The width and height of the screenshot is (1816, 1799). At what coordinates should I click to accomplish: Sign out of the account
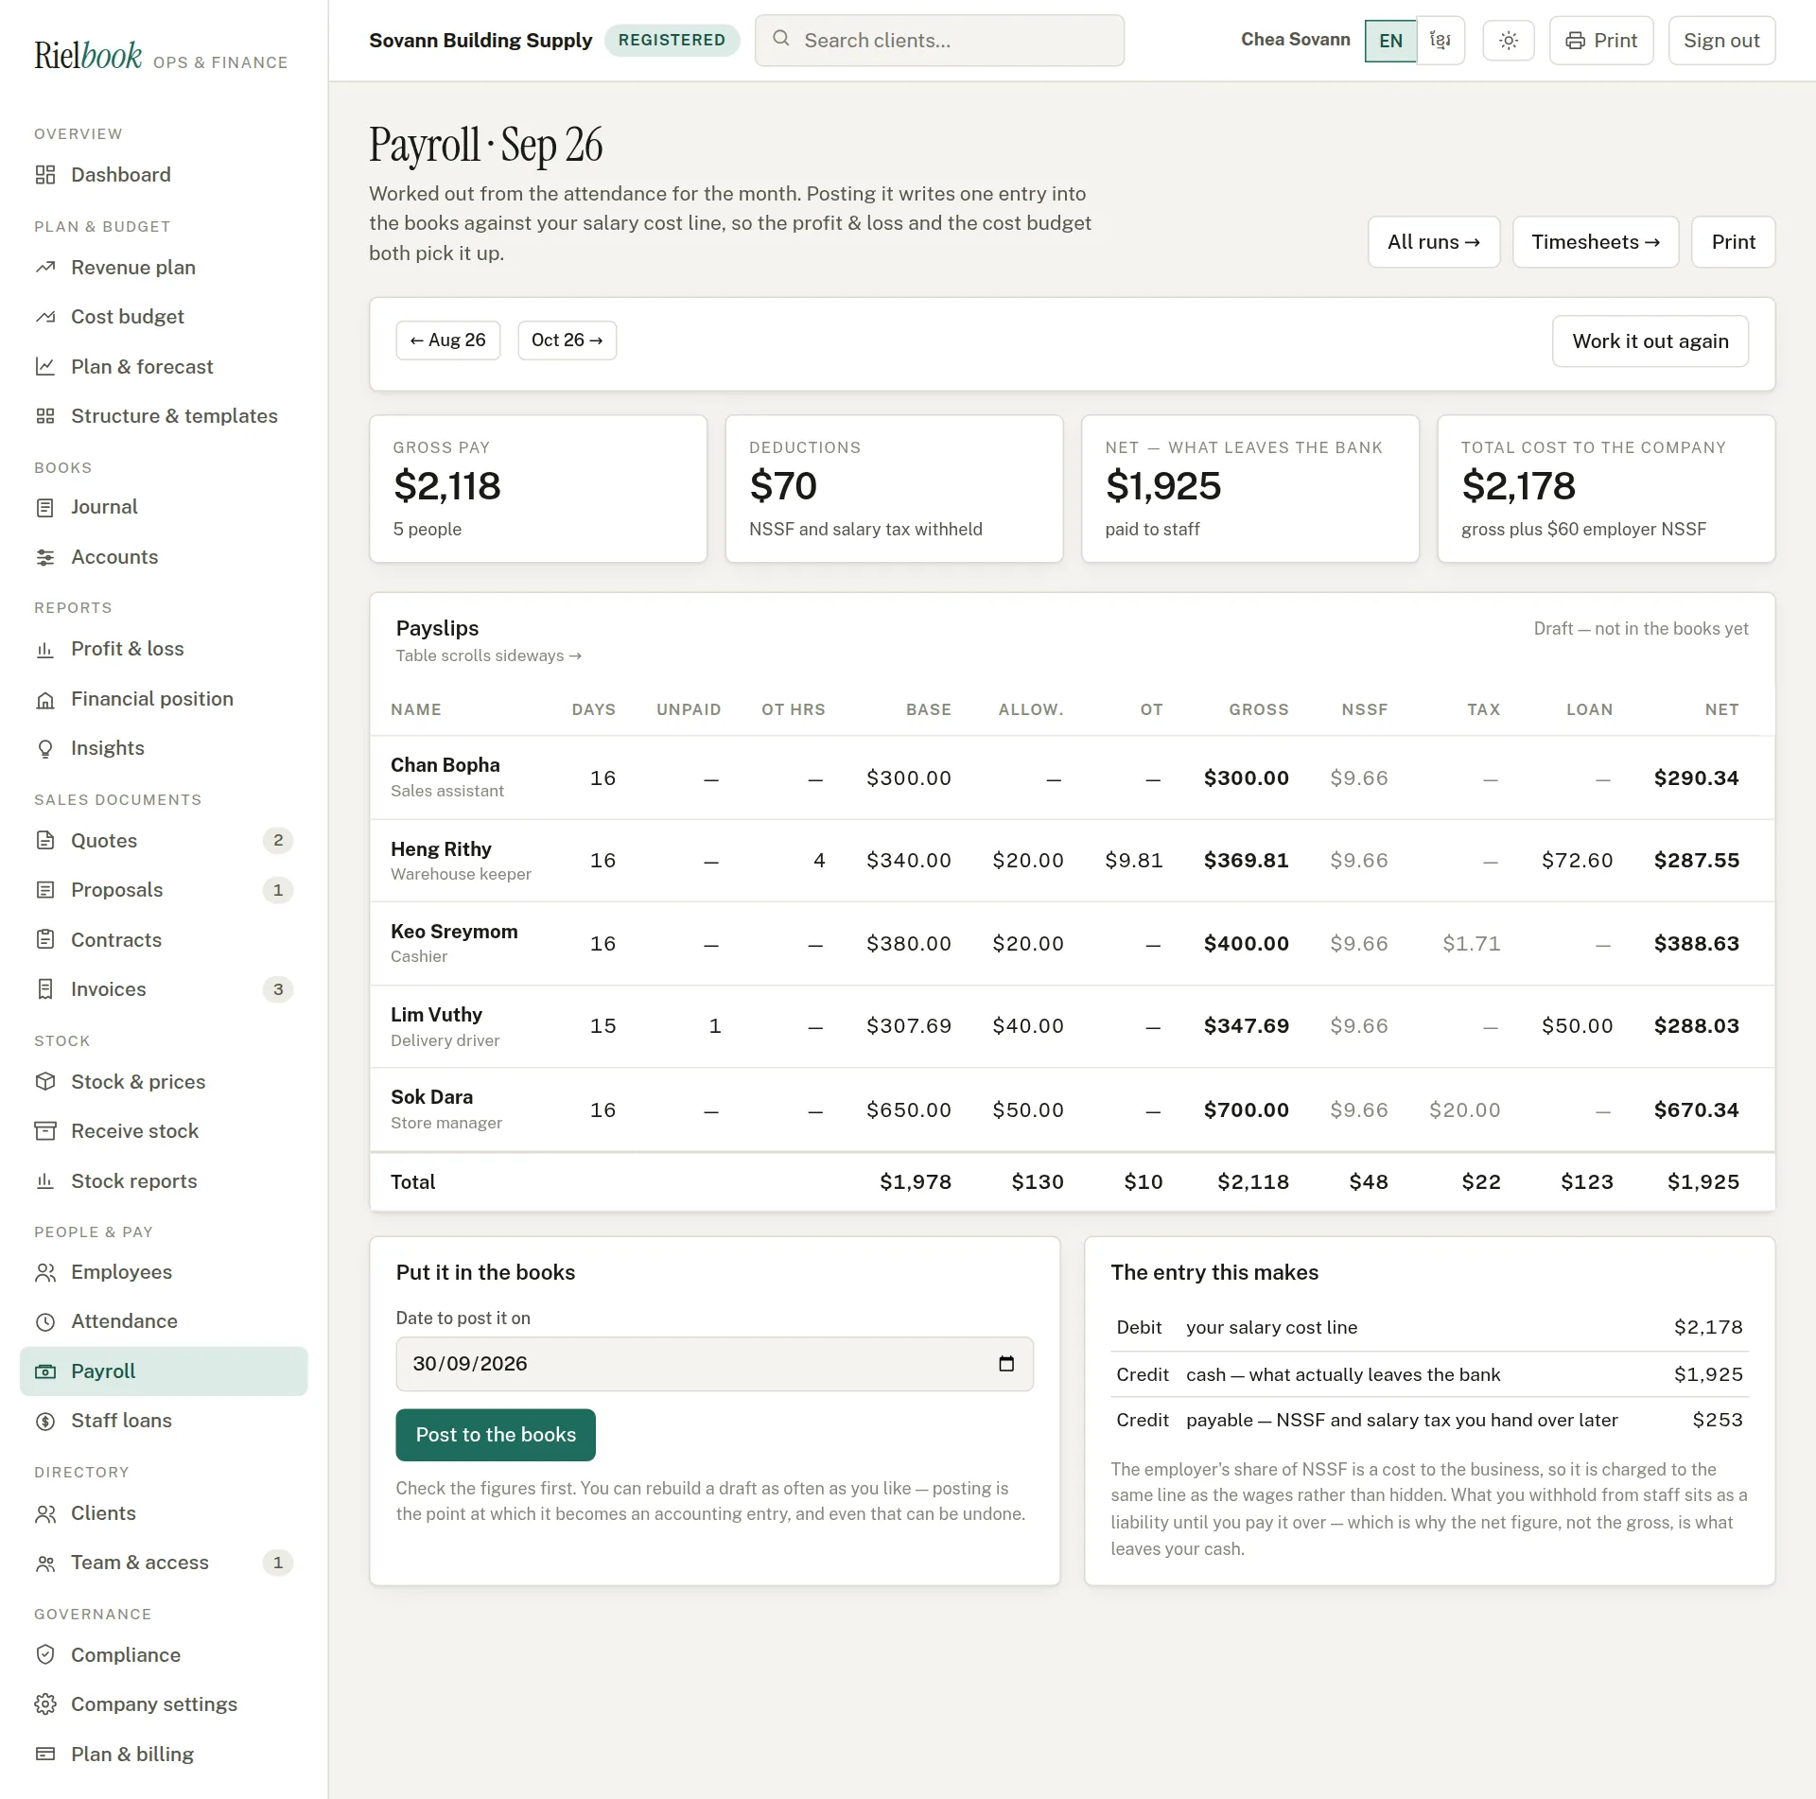pos(1721,41)
